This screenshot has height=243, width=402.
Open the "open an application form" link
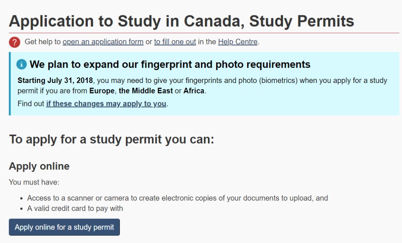(103, 42)
